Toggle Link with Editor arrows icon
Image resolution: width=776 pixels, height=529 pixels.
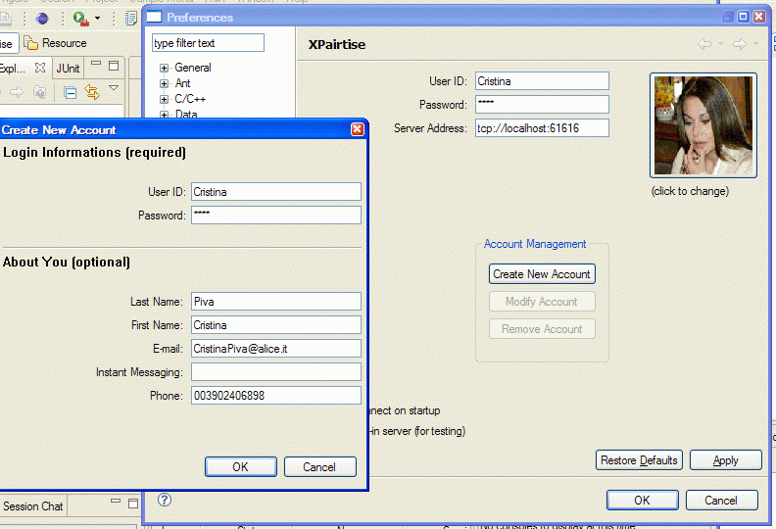[92, 92]
